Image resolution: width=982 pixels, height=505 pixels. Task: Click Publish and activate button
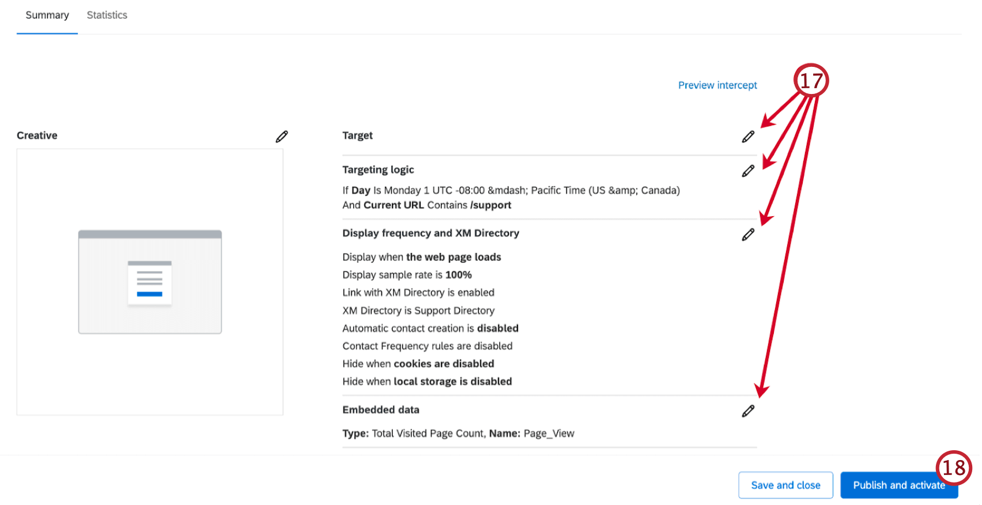[899, 485]
